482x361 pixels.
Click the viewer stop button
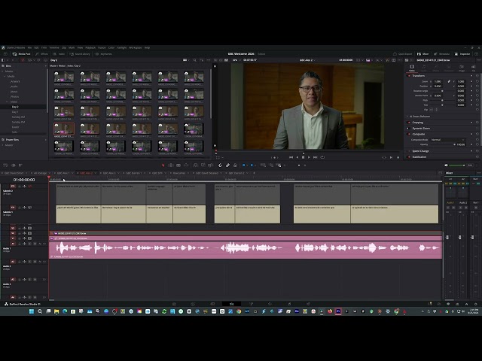tap(303, 157)
